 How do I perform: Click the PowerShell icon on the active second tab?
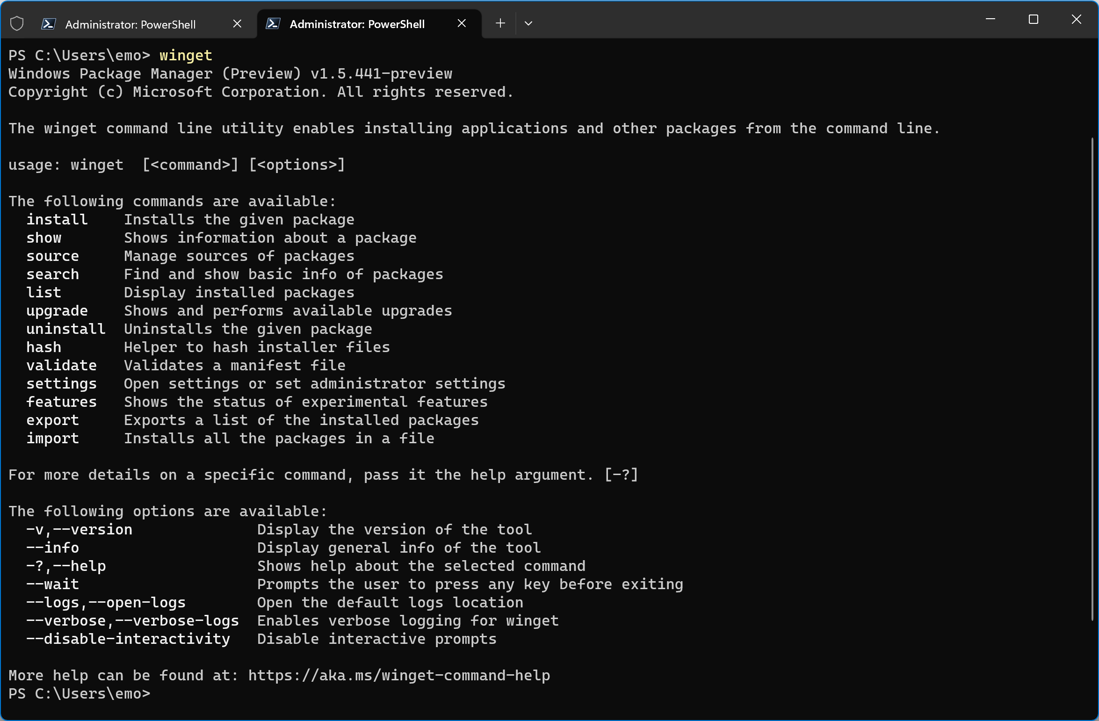273,23
